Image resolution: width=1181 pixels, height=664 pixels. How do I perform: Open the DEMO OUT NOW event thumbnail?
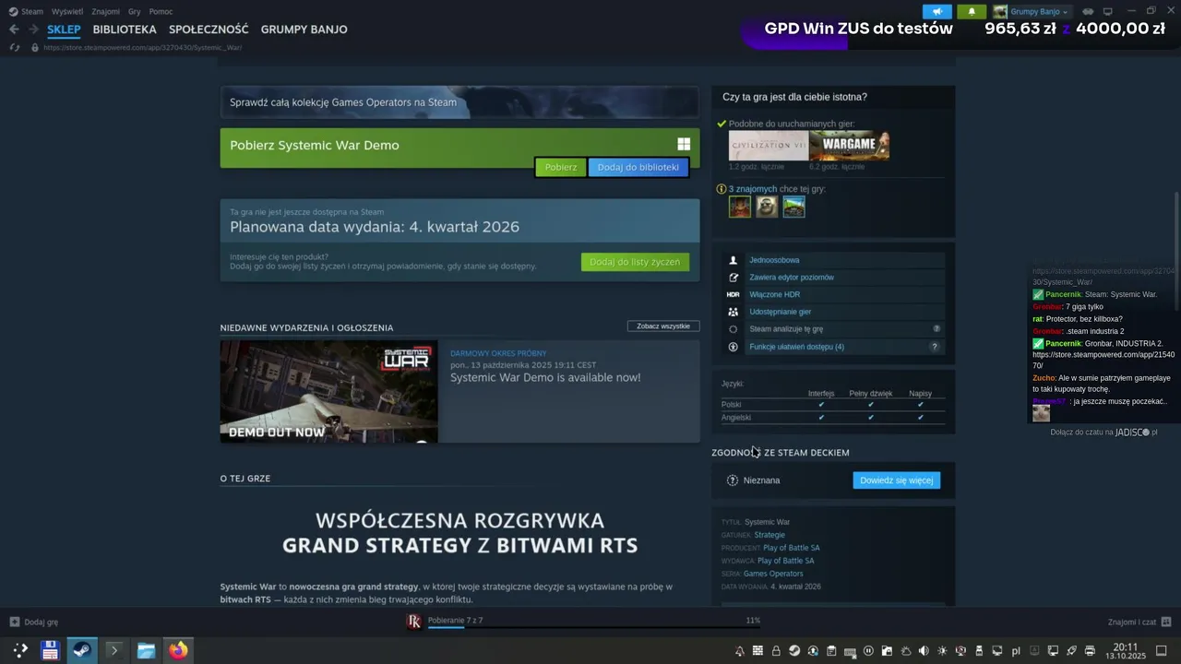(328, 392)
